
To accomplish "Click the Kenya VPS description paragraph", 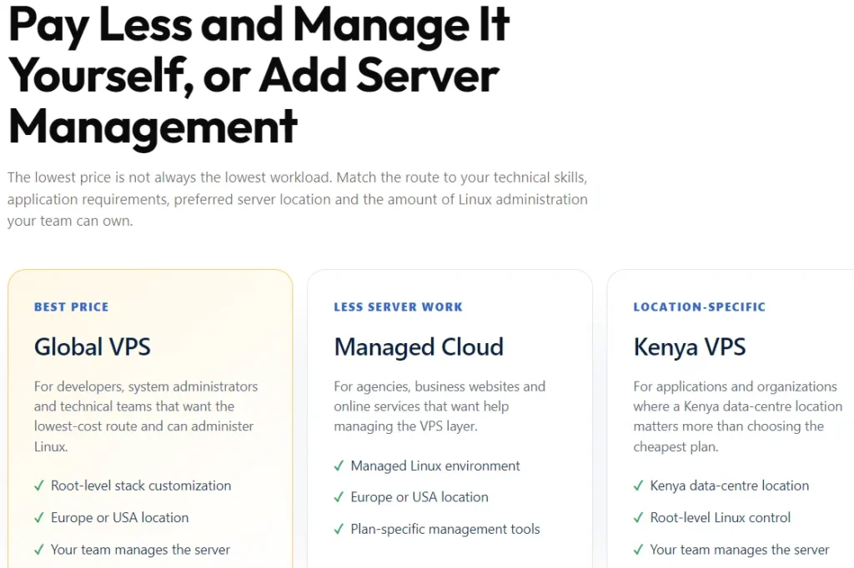I will pos(737,416).
